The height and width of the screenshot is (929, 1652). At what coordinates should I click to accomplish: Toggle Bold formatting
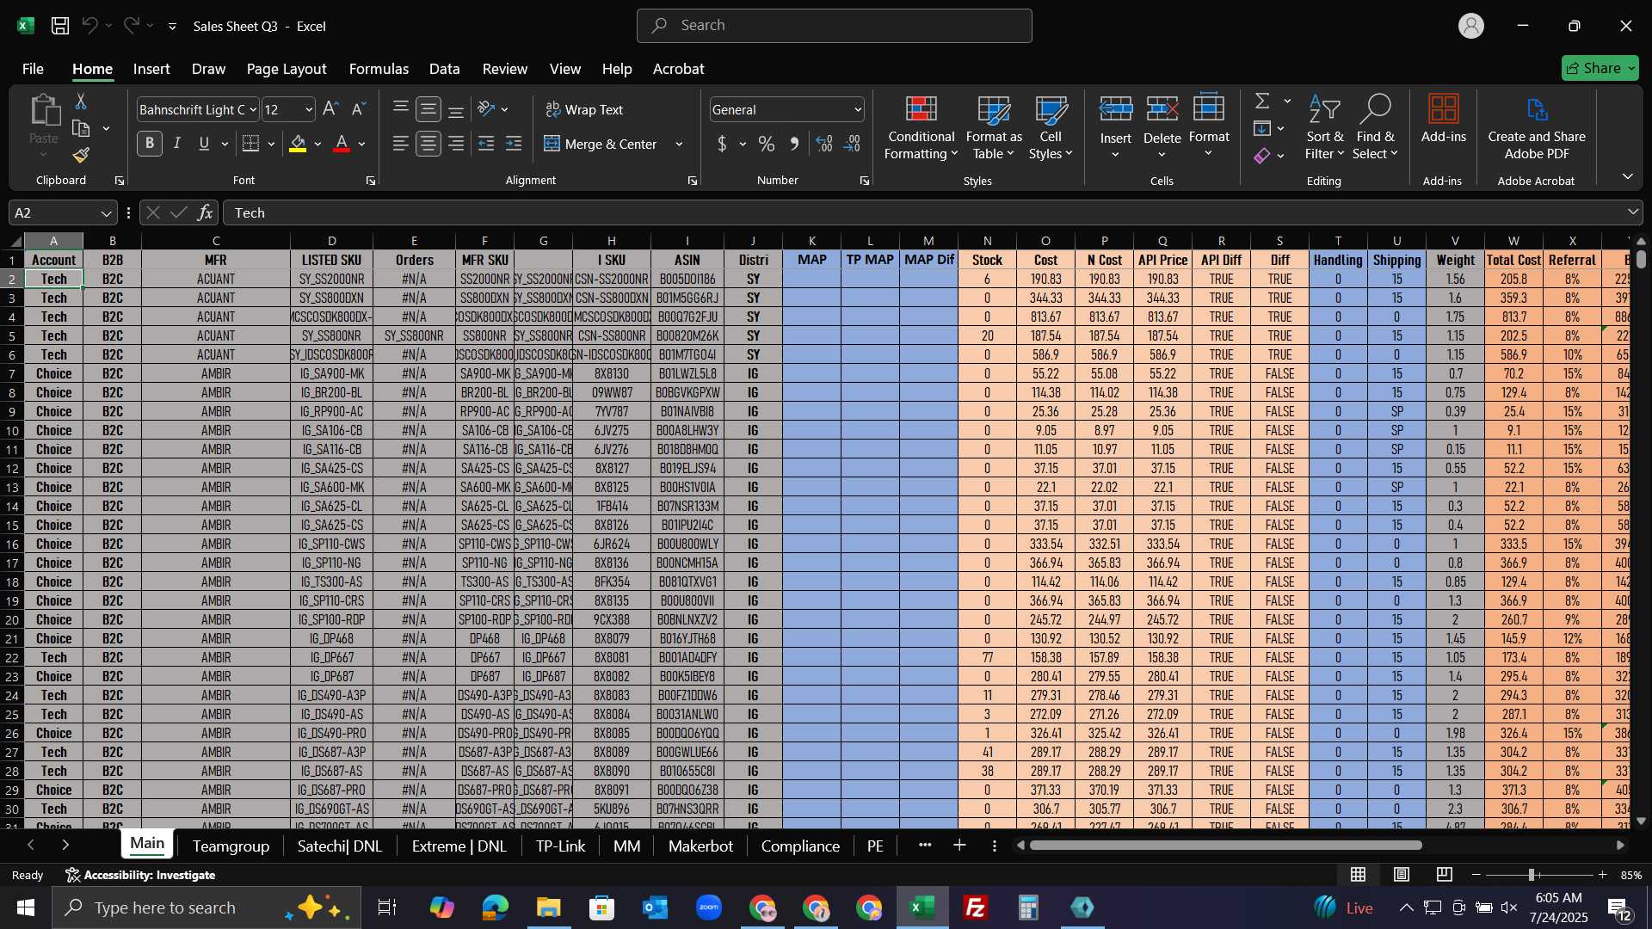(150, 144)
